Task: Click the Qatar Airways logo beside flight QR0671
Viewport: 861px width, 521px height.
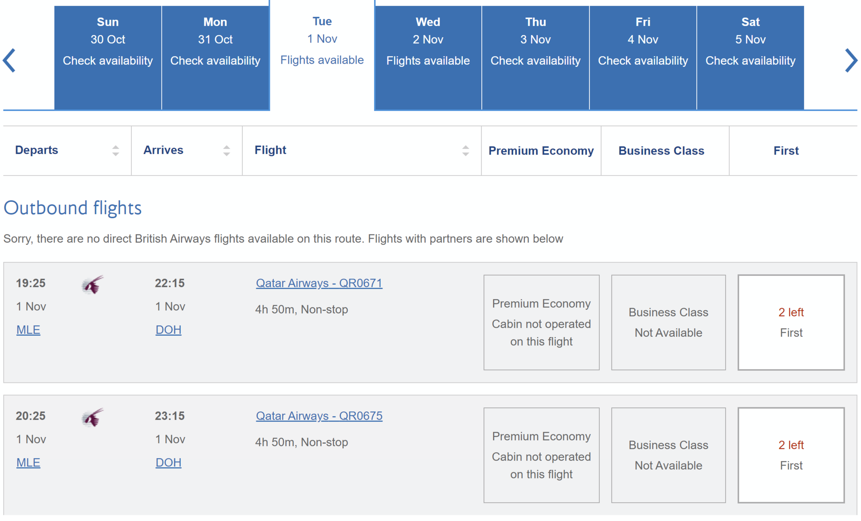Action: click(92, 285)
